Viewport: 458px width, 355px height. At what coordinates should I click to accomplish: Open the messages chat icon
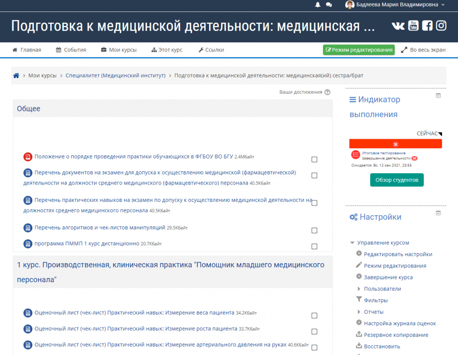(x=329, y=5)
